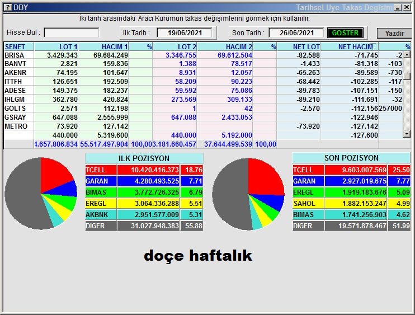The width and height of the screenshot is (415, 315).
Task: Click green BIMAS label in ILK POZISYON
Action: coord(101,192)
